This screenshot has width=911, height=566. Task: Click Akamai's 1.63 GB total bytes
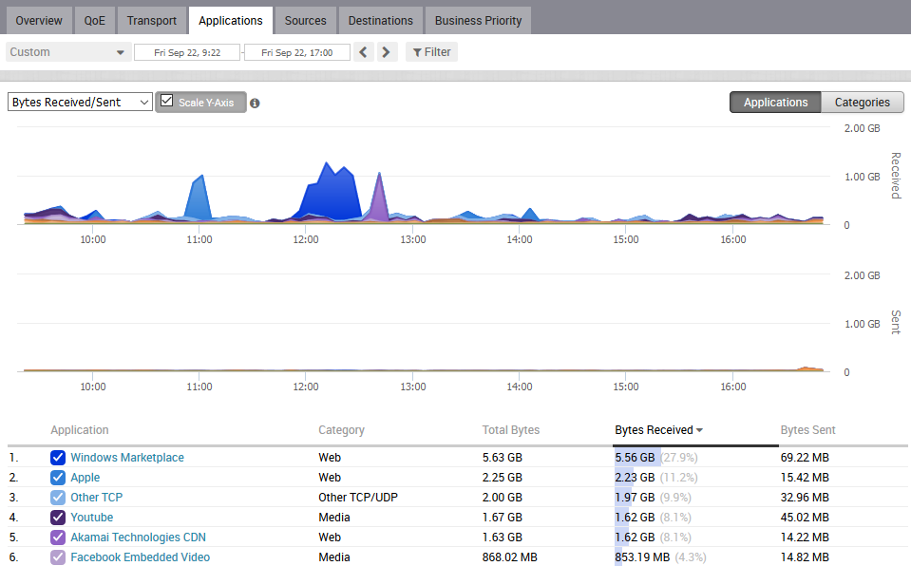pos(502,538)
